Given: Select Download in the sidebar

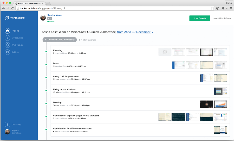Looking at the screenshot, I should pos(16,124).
